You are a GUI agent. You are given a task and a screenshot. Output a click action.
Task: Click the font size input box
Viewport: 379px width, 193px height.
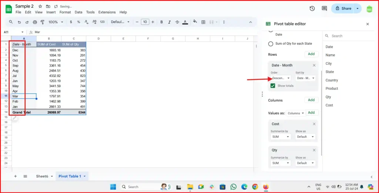pyautogui.click(x=145, y=22)
